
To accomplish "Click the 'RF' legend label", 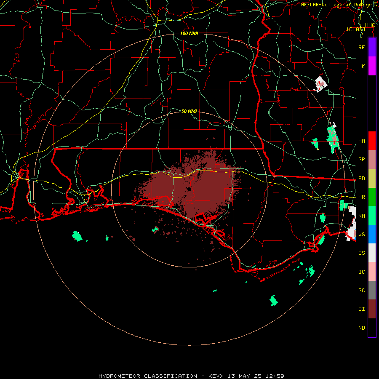I will coord(361,47).
